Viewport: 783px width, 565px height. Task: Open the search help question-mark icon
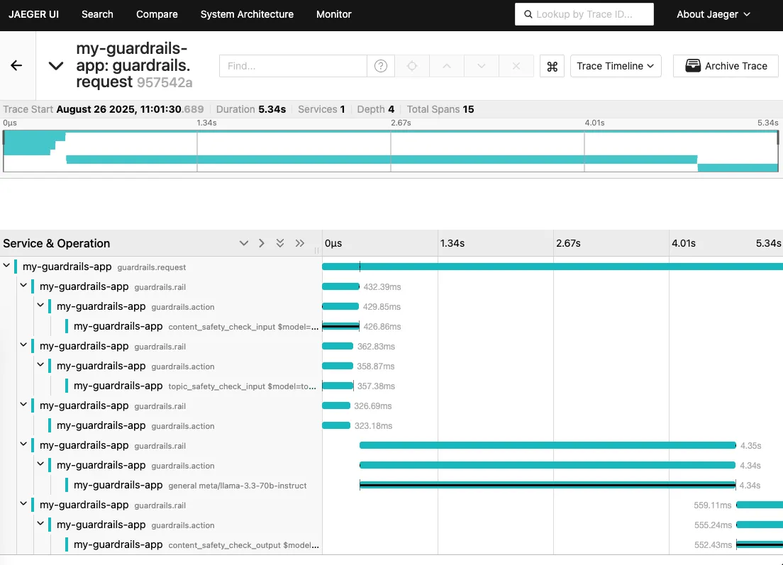pos(381,66)
